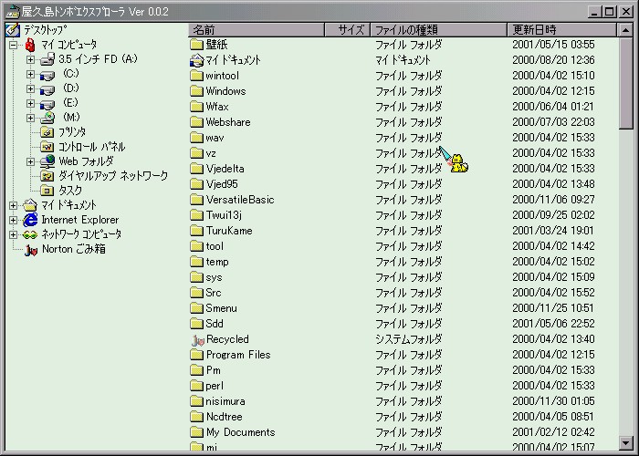The height and width of the screenshot is (456, 639).
Task: Open the コントロール パネル icon
Action: (x=47, y=147)
